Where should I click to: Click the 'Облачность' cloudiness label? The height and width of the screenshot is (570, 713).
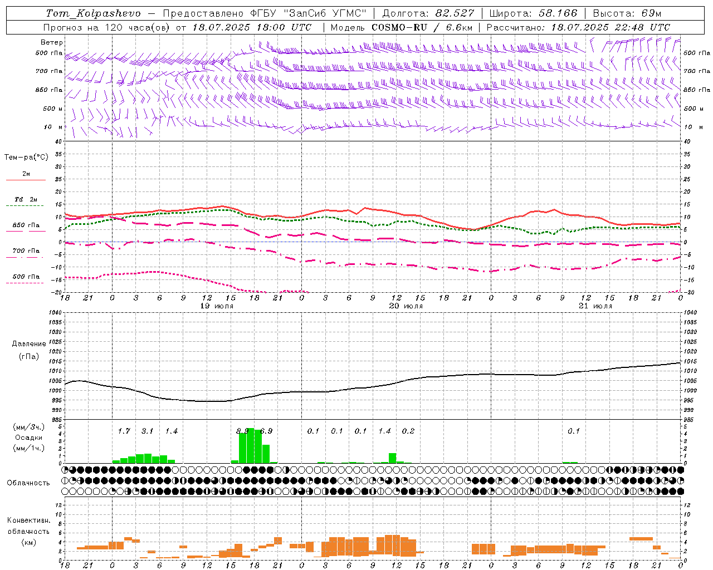pos(28,483)
